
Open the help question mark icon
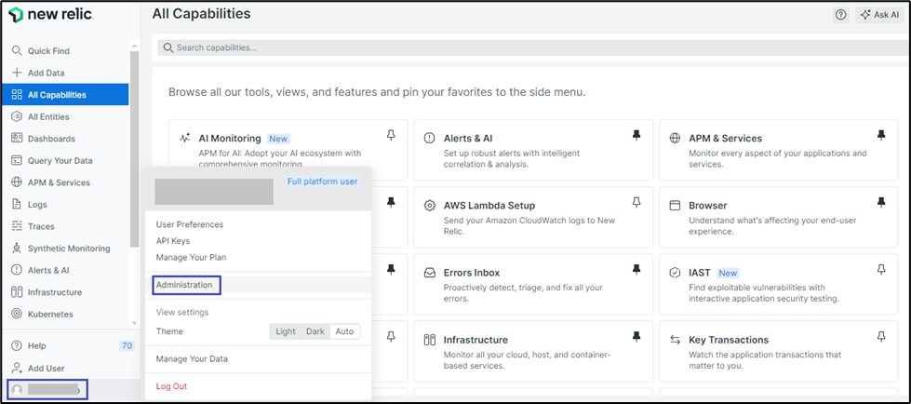pyautogui.click(x=841, y=15)
